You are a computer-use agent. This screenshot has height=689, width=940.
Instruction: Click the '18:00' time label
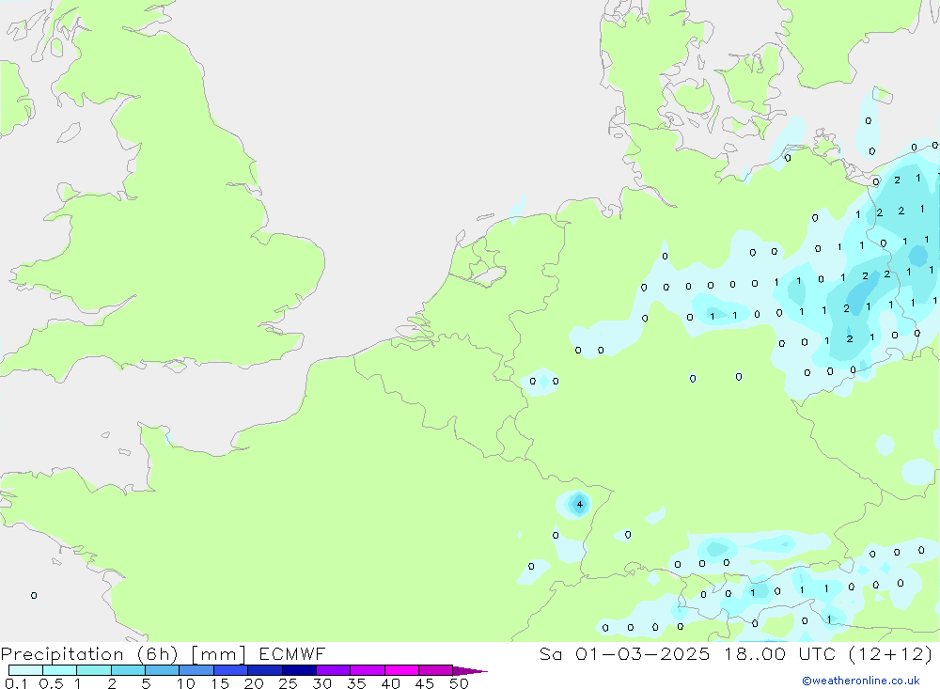click(755, 654)
